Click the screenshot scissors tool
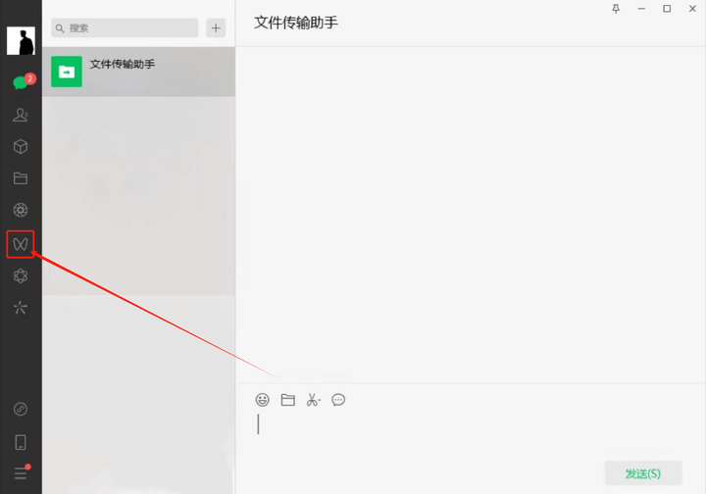 (x=314, y=400)
